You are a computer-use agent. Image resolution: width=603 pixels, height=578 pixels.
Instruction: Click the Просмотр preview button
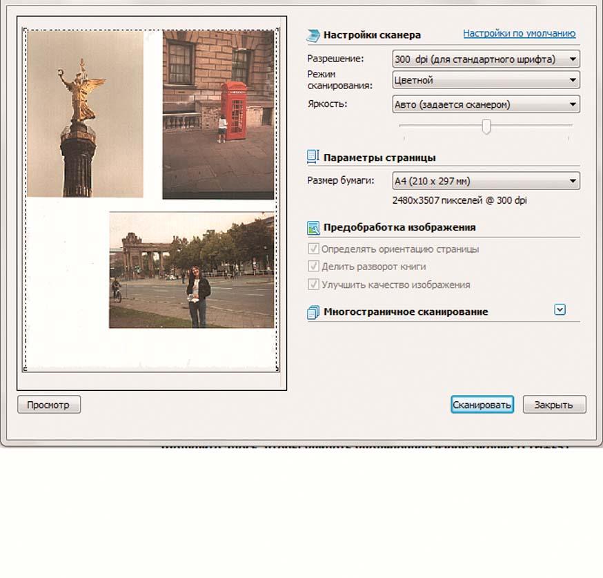[x=48, y=405]
